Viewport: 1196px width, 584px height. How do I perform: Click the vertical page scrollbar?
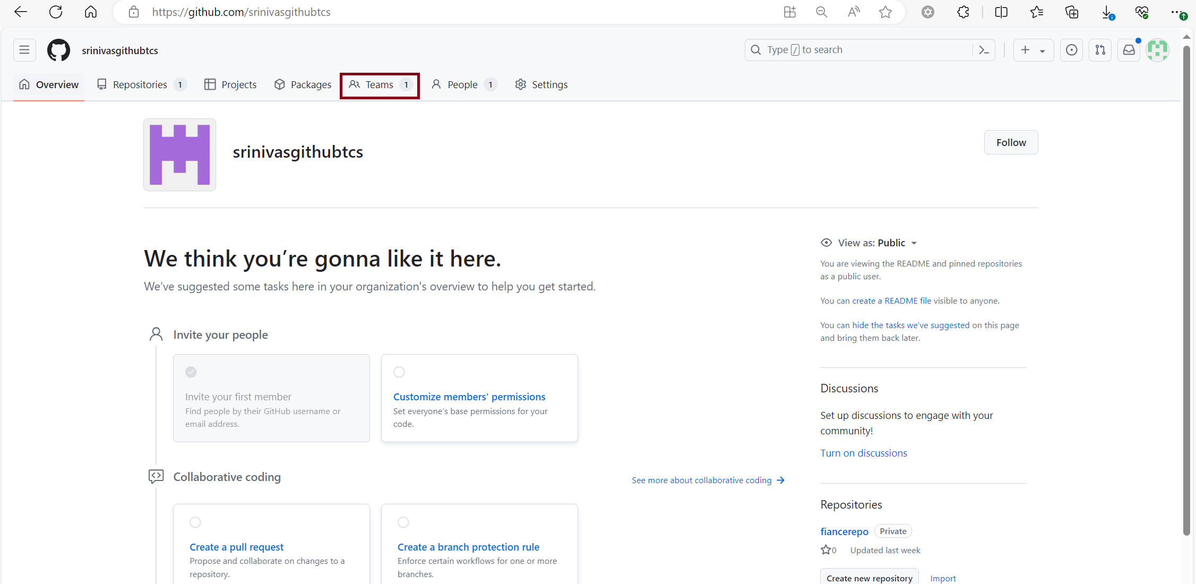[1186, 292]
